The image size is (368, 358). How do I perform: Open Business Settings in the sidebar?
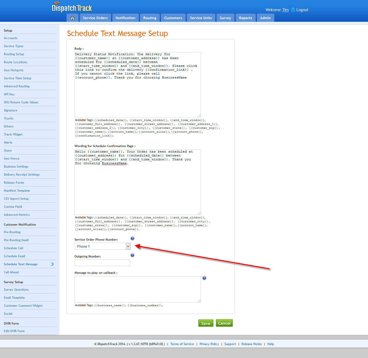click(16, 166)
